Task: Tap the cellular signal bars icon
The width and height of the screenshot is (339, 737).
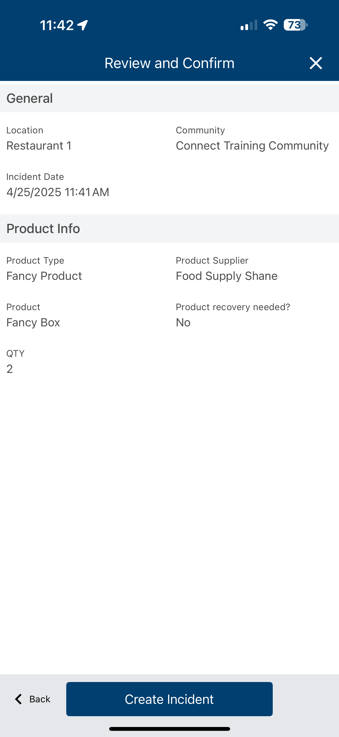Action: point(249,25)
